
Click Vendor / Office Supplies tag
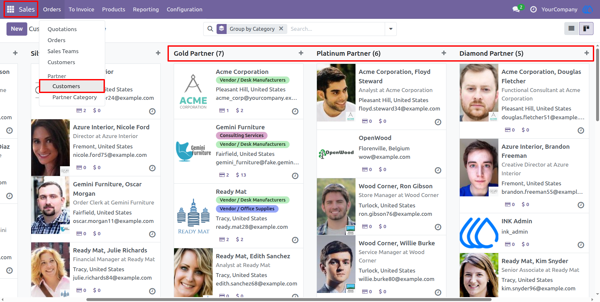coord(247,209)
